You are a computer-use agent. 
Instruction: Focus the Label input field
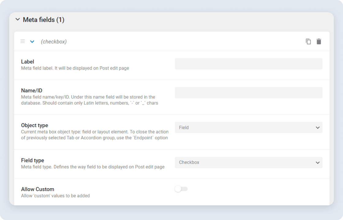[248, 64]
